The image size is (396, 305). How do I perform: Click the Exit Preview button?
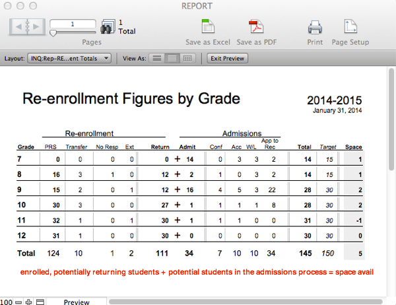227,59
